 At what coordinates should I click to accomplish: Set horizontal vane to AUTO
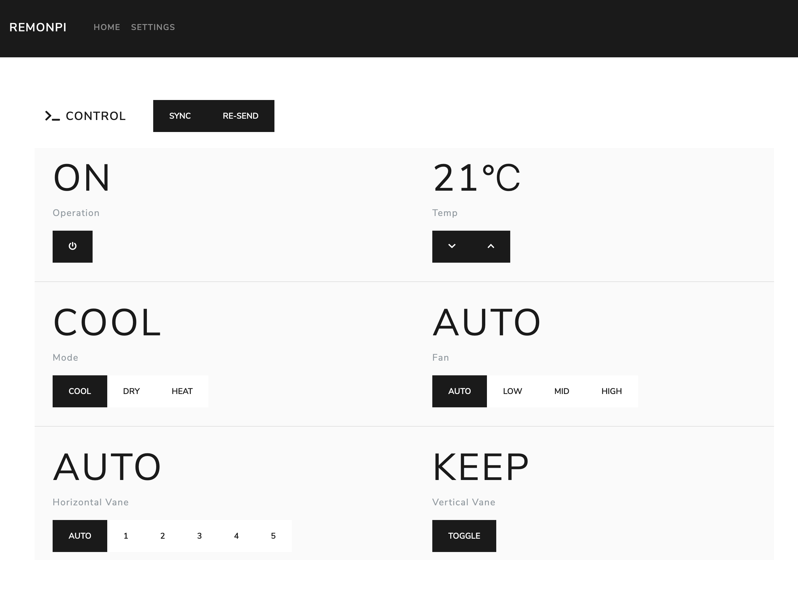(80, 536)
